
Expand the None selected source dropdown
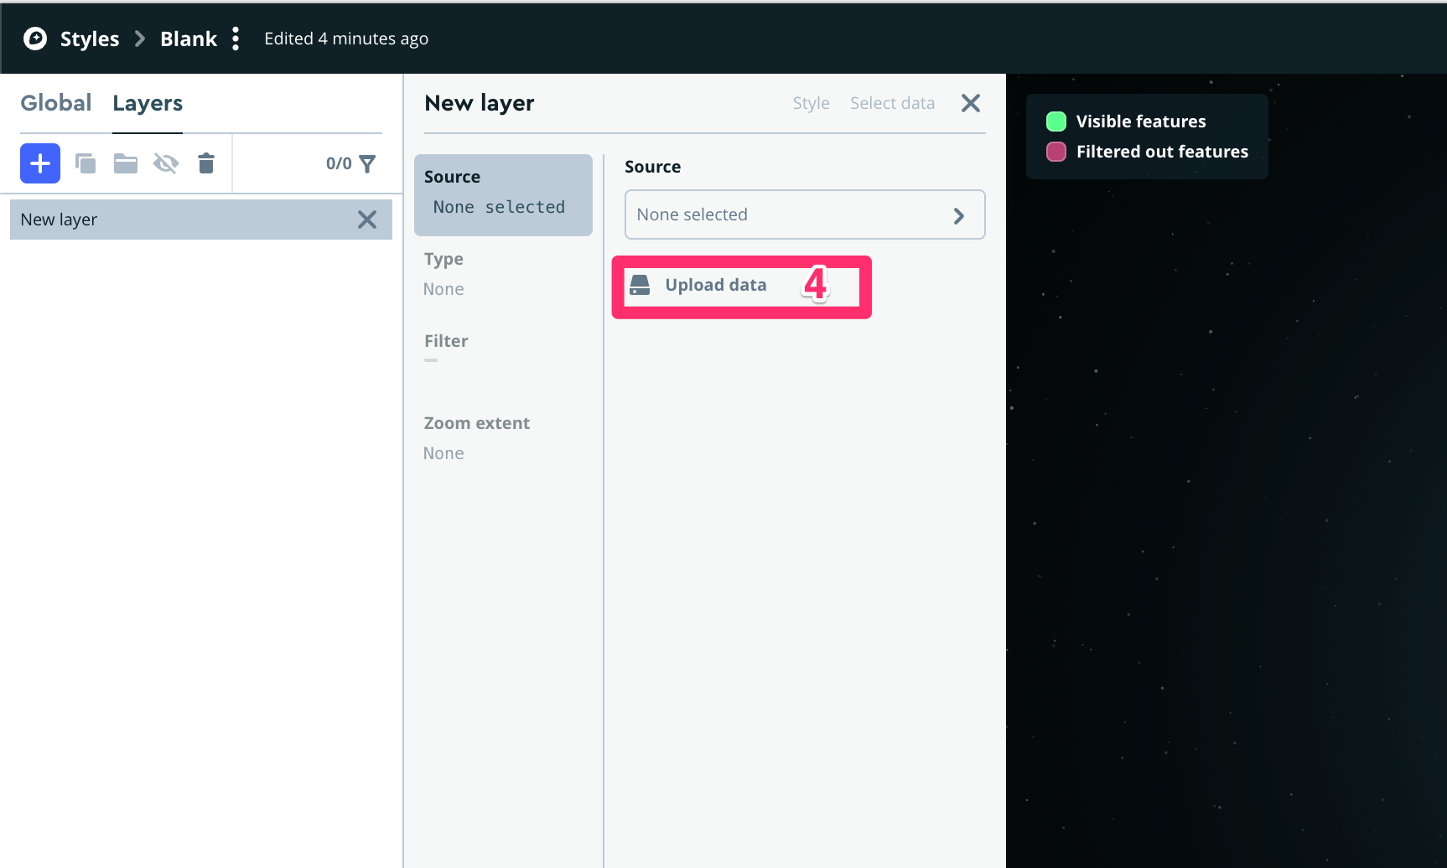pyautogui.click(x=804, y=214)
